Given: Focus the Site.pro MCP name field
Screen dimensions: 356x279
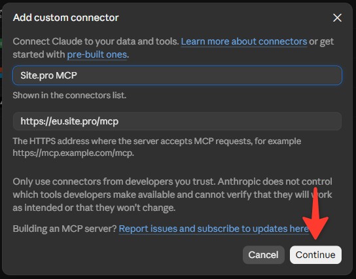Looking at the screenshot, I should pos(177,75).
